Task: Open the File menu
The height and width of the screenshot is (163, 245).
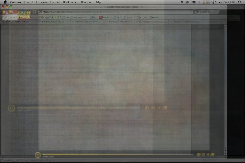Action: [x=26, y=2]
